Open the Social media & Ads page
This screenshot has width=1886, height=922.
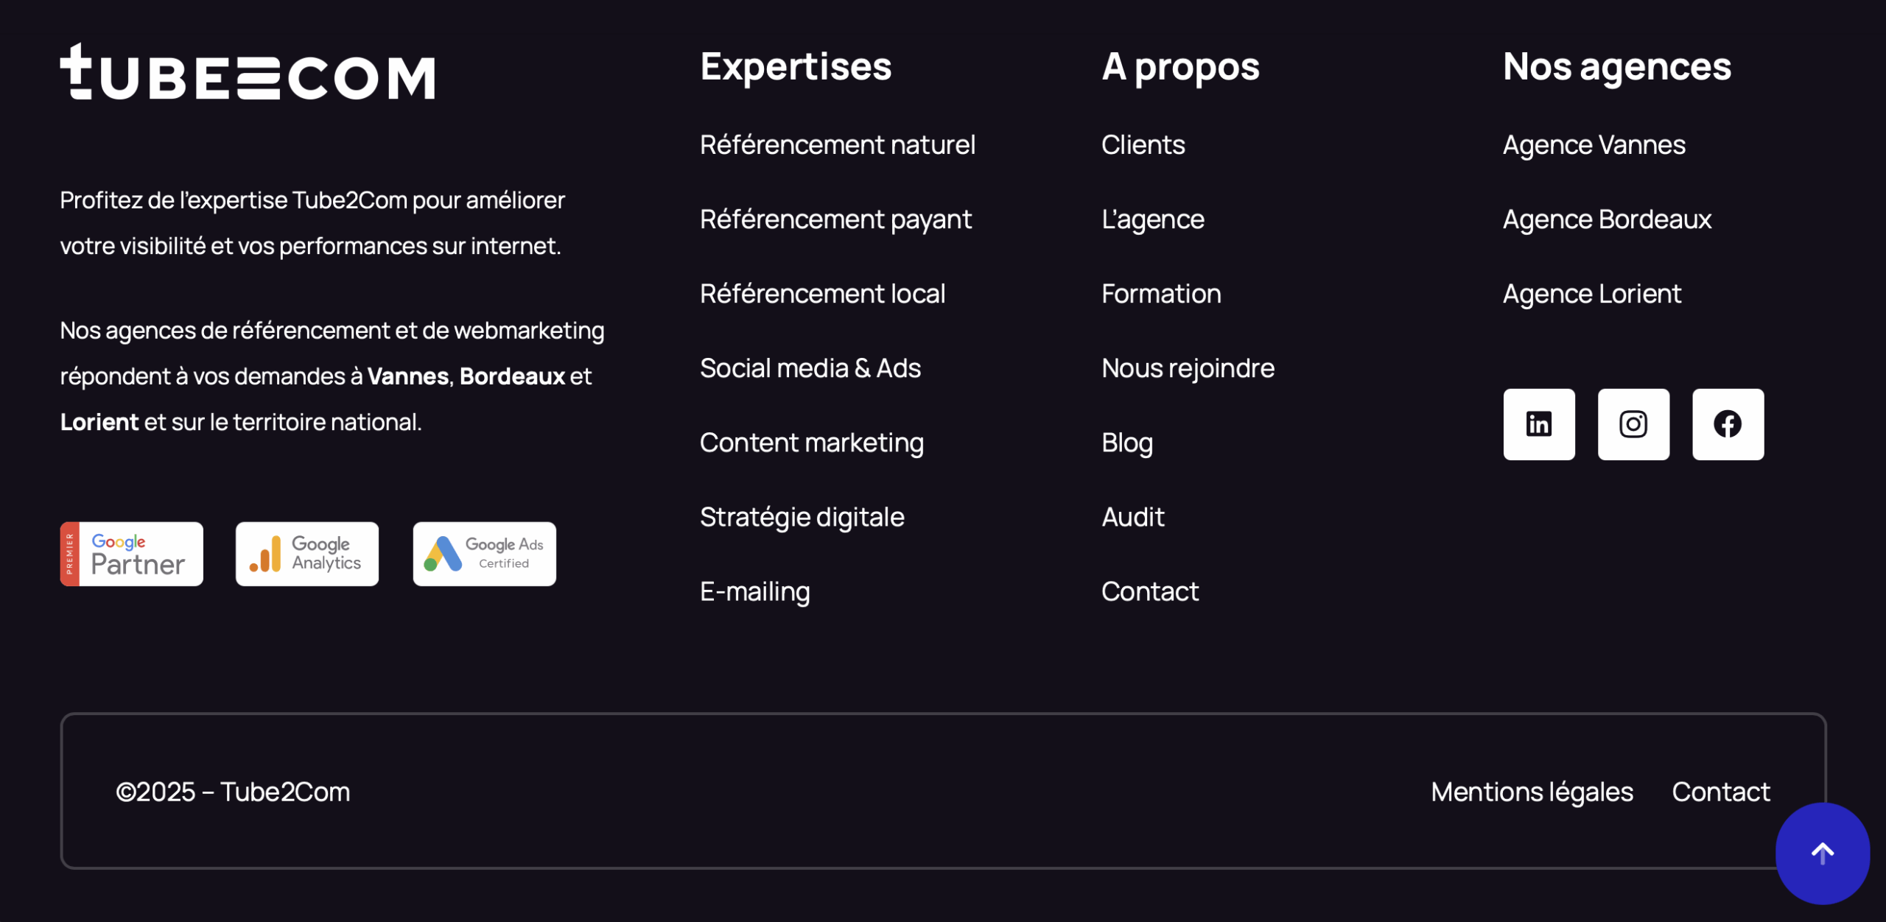tap(810, 367)
